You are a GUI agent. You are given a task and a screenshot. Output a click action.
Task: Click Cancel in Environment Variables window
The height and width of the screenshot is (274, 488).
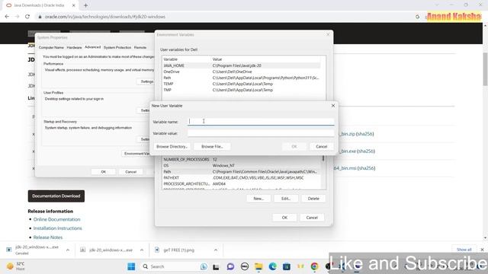click(x=312, y=218)
